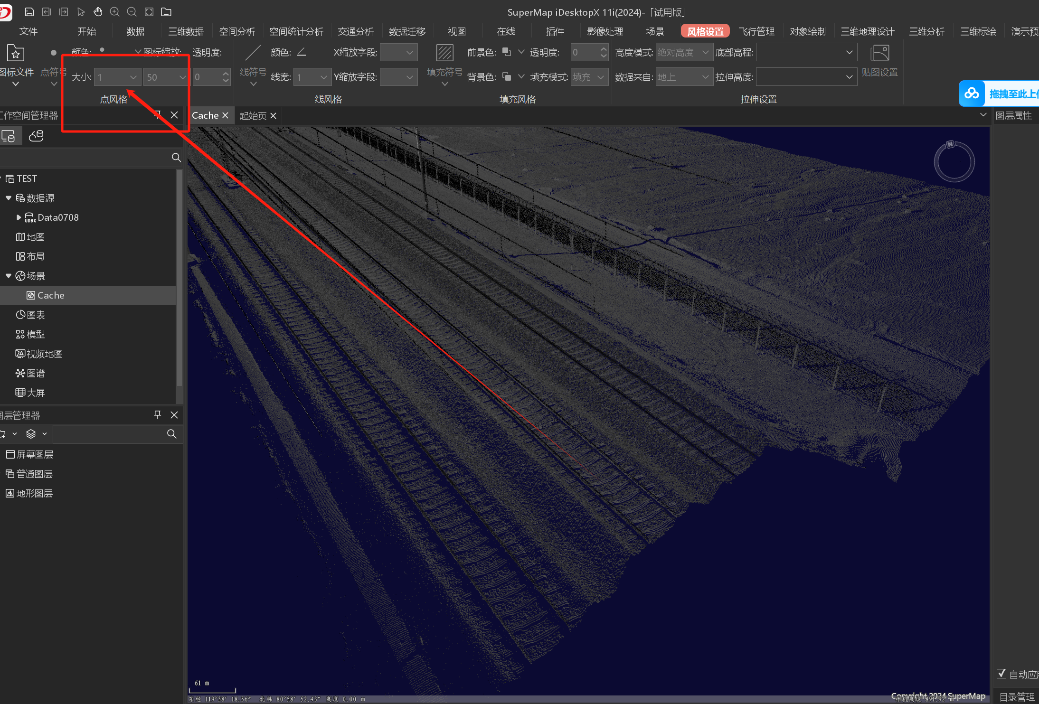The width and height of the screenshot is (1039, 704).
Task: Collapse the 数据源 tree node
Action: 9,198
